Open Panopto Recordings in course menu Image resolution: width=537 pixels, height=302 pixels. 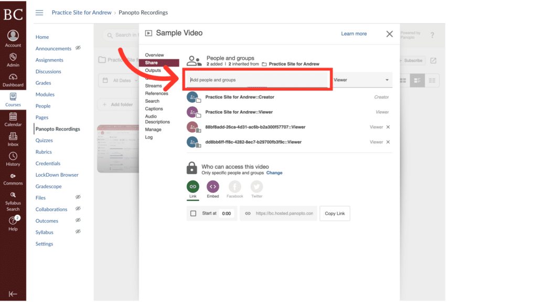click(x=58, y=129)
